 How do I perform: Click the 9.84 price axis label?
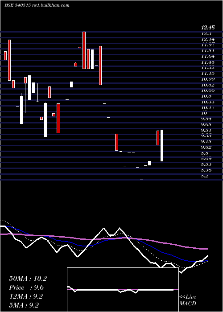point(206,119)
